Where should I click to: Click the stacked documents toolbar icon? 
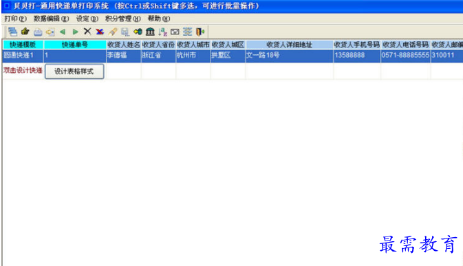point(12,32)
